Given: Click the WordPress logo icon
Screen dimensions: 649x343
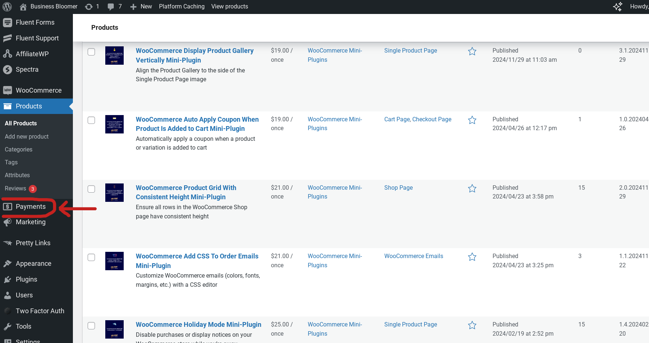Looking at the screenshot, I should [7, 7].
